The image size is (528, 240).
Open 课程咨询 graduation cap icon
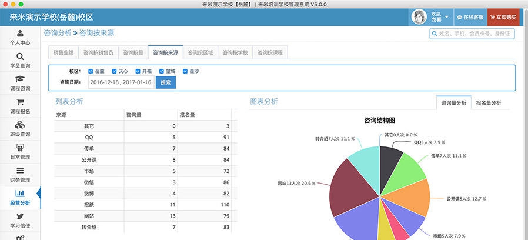pos(20,79)
